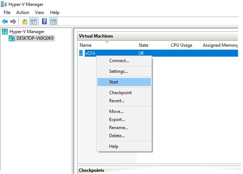Screen dimensions: 243x174
Task: Open the View menu
Action: [x=39, y=13]
